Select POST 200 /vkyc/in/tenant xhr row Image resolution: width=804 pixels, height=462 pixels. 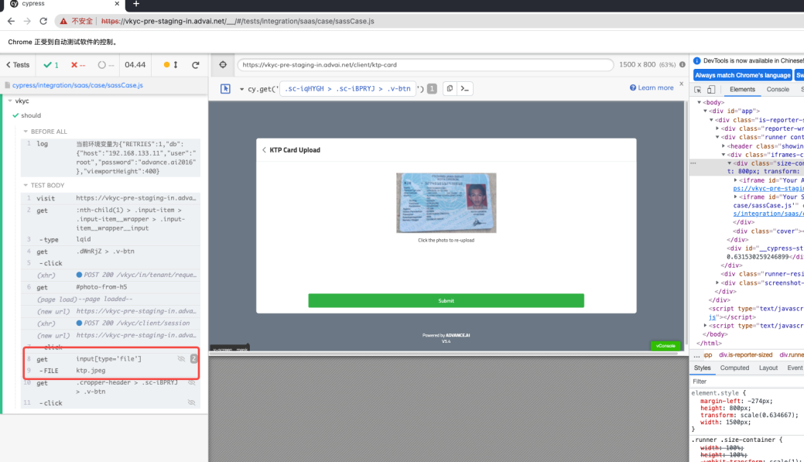click(110, 275)
